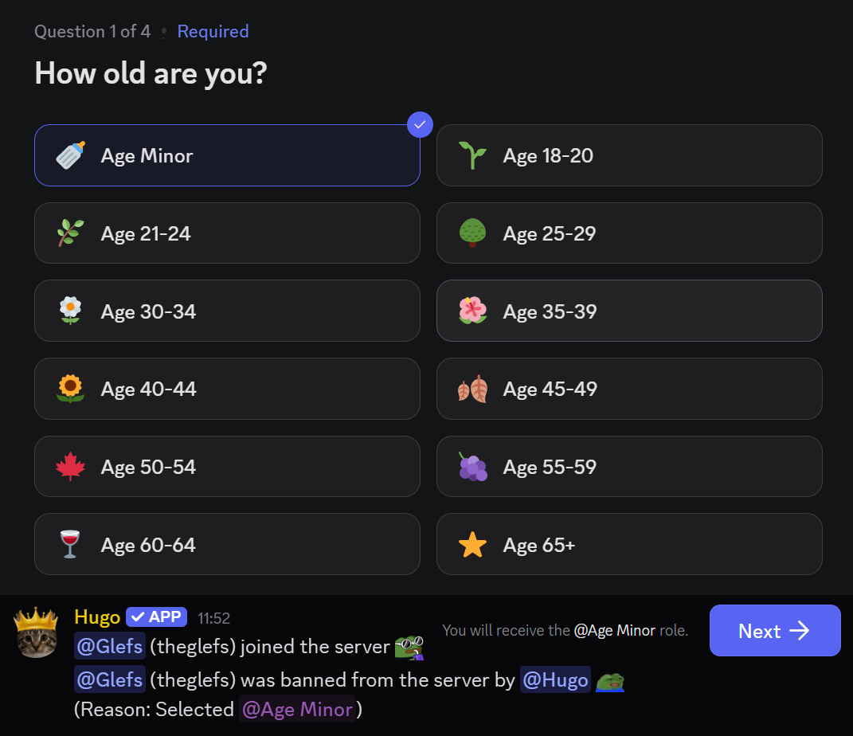Pick the Age 65+ option

[x=629, y=545]
